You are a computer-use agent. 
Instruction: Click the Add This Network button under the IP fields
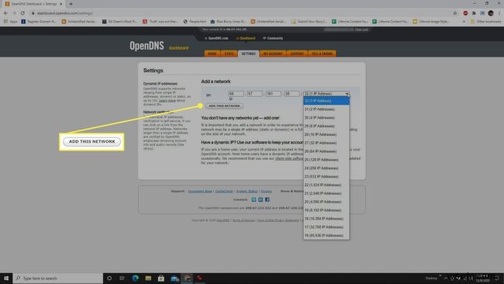coord(224,106)
